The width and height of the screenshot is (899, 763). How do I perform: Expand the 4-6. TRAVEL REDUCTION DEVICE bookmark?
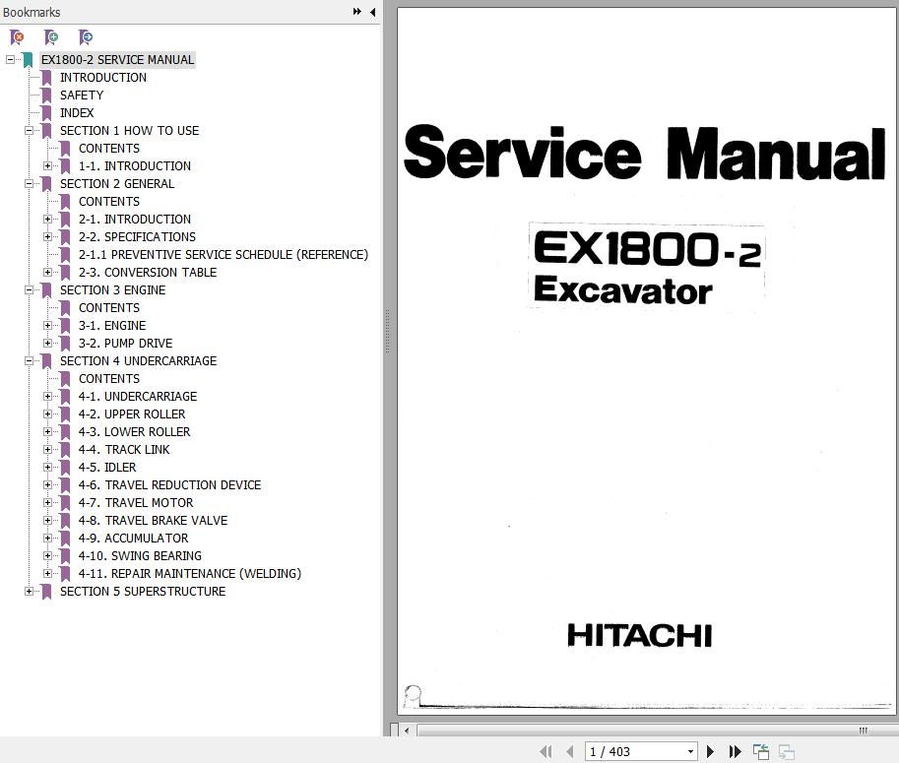click(x=48, y=485)
